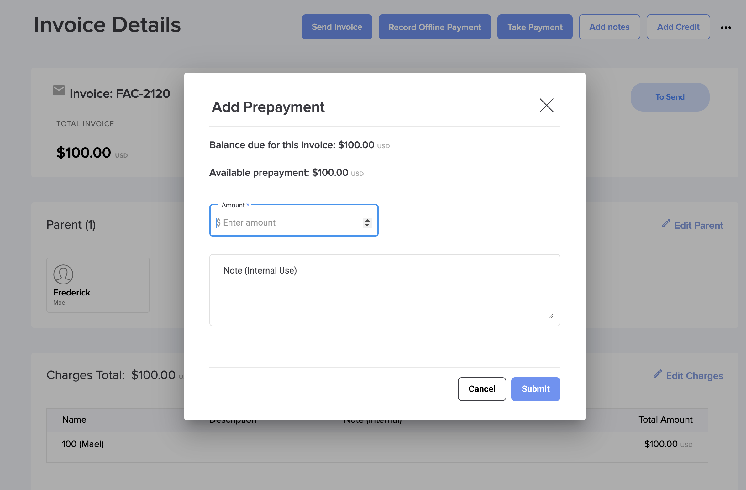Increase amount with the stepper up arrow

(x=367, y=220)
